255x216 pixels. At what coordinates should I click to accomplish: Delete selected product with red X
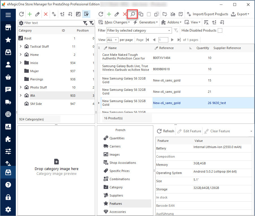point(125,14)
